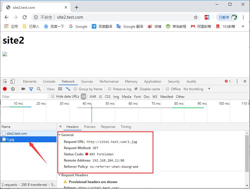Switch to the Performance panel

pos(109,81)
